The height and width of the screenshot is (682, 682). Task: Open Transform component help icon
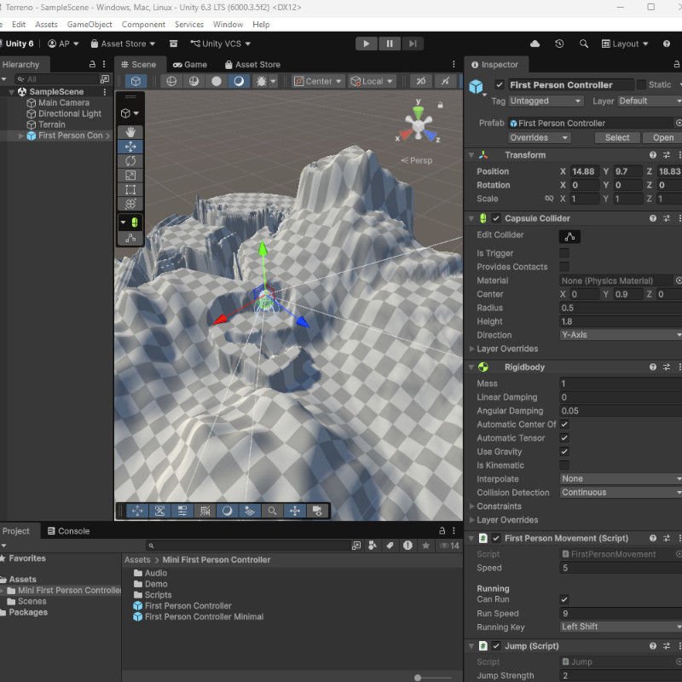(653, 155)
